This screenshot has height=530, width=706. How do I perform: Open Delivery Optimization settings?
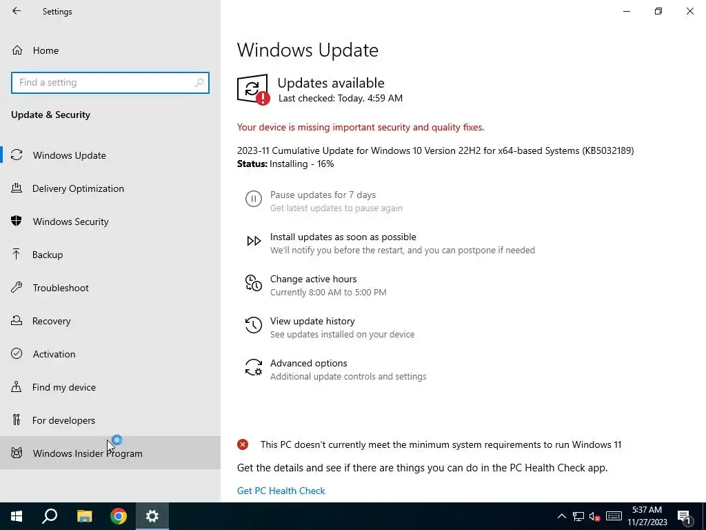pos(110,188)
